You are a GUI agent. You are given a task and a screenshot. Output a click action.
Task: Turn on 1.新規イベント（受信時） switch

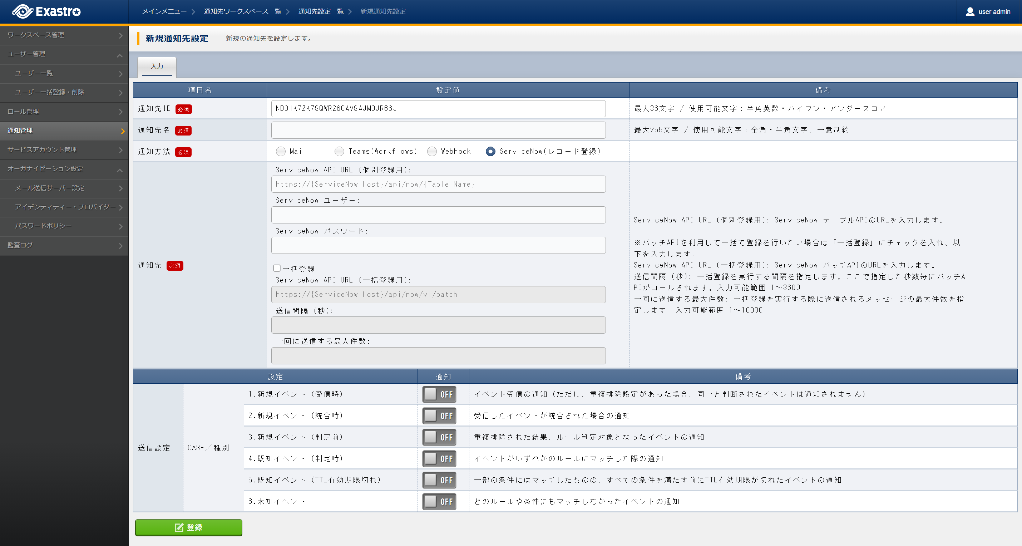coord(439,394)
